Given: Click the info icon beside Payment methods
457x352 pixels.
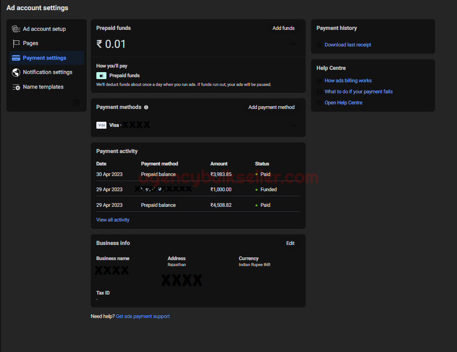Looking at the screenshot, I should click(146, 108).
